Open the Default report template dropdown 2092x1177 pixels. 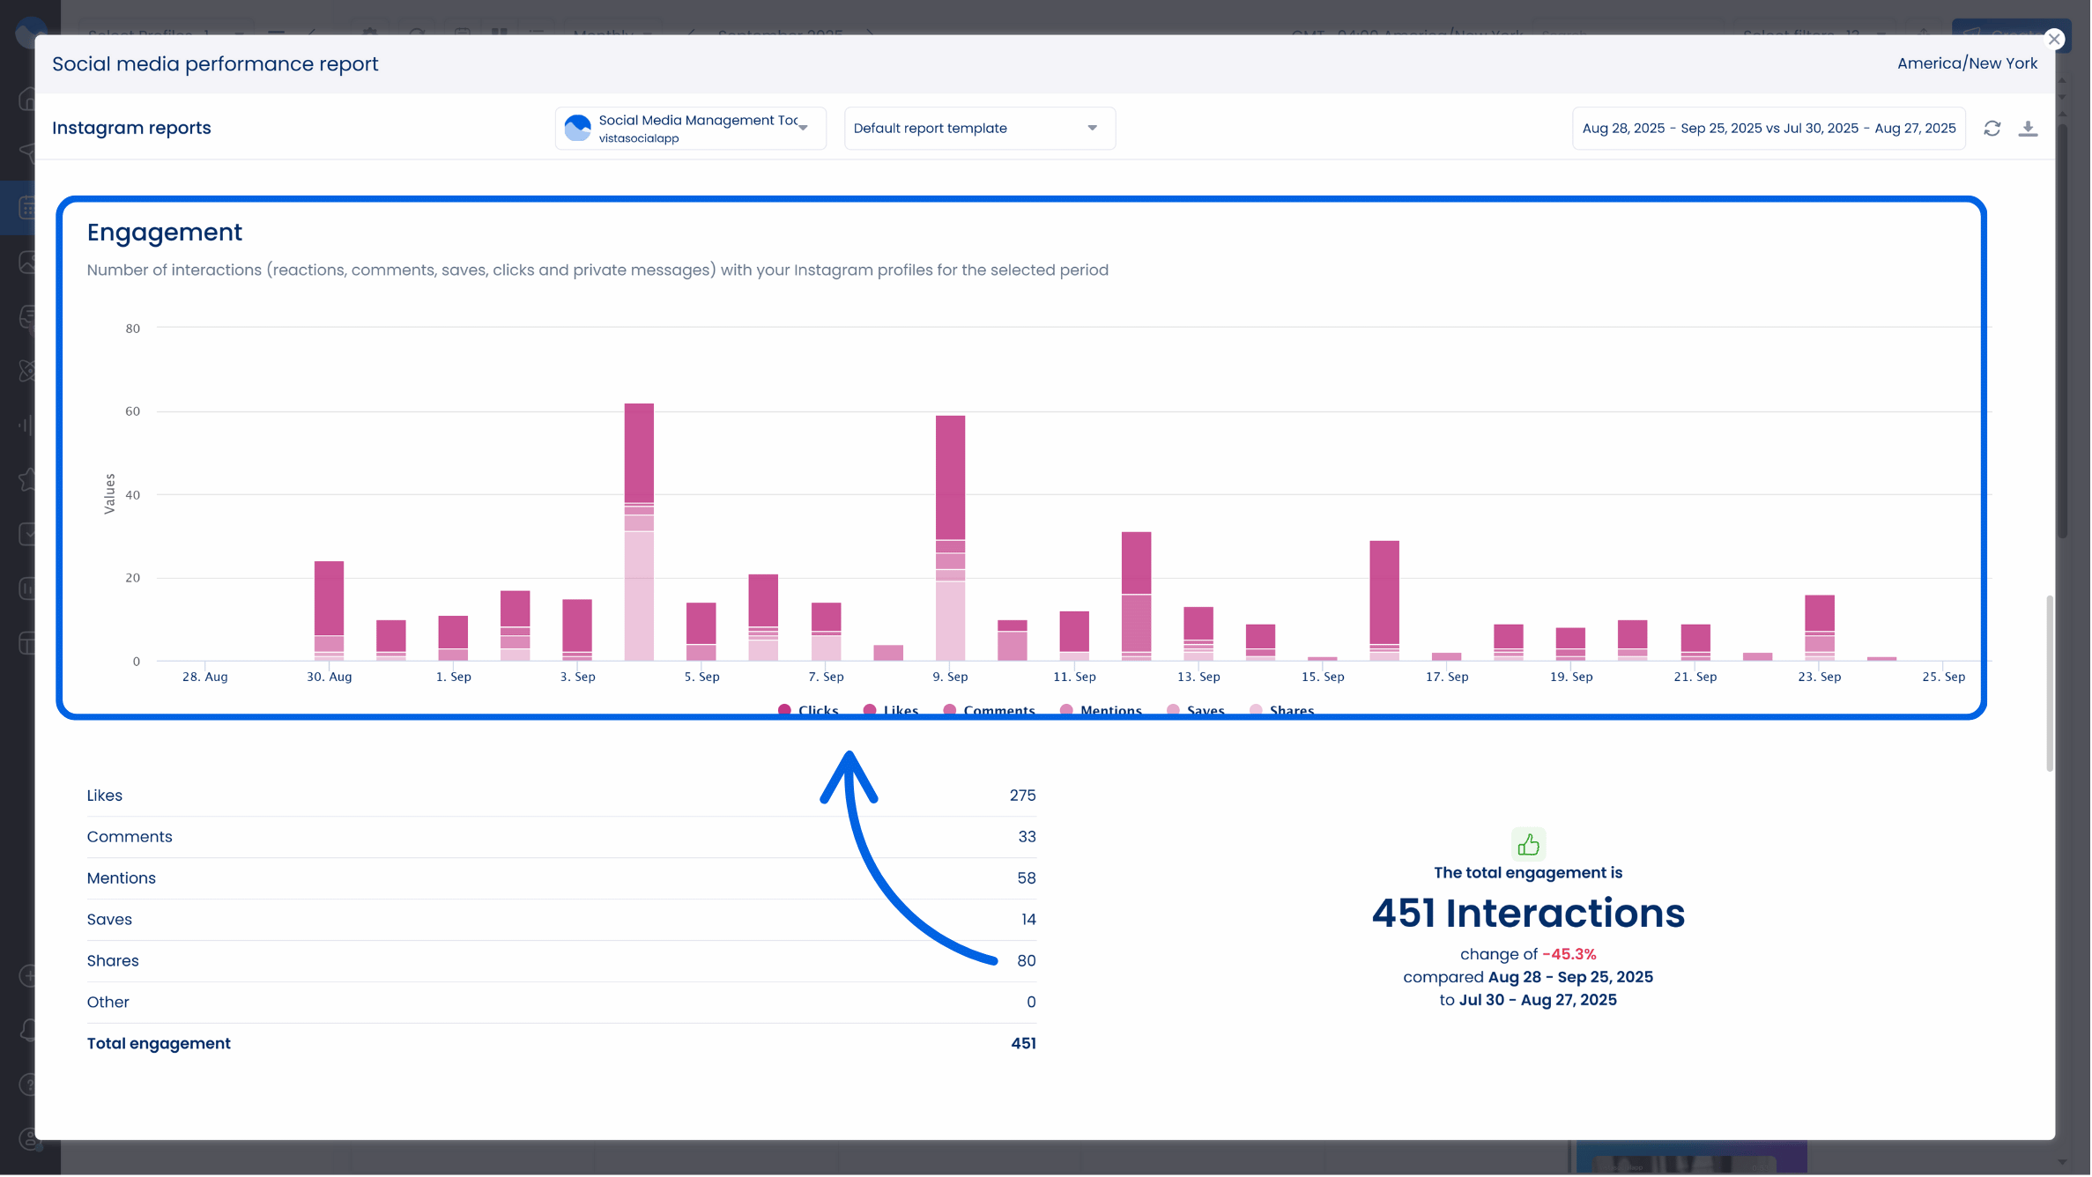(979, 128)
